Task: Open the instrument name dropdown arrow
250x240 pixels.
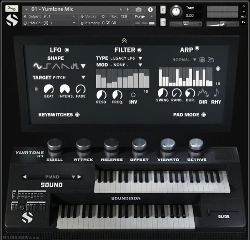Action: (x=27, y=10)
